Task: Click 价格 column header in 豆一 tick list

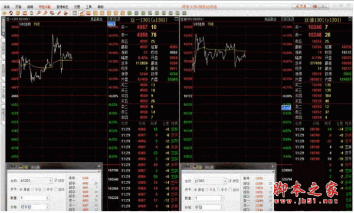Action: pyautogui.click(x=142, y=123)
